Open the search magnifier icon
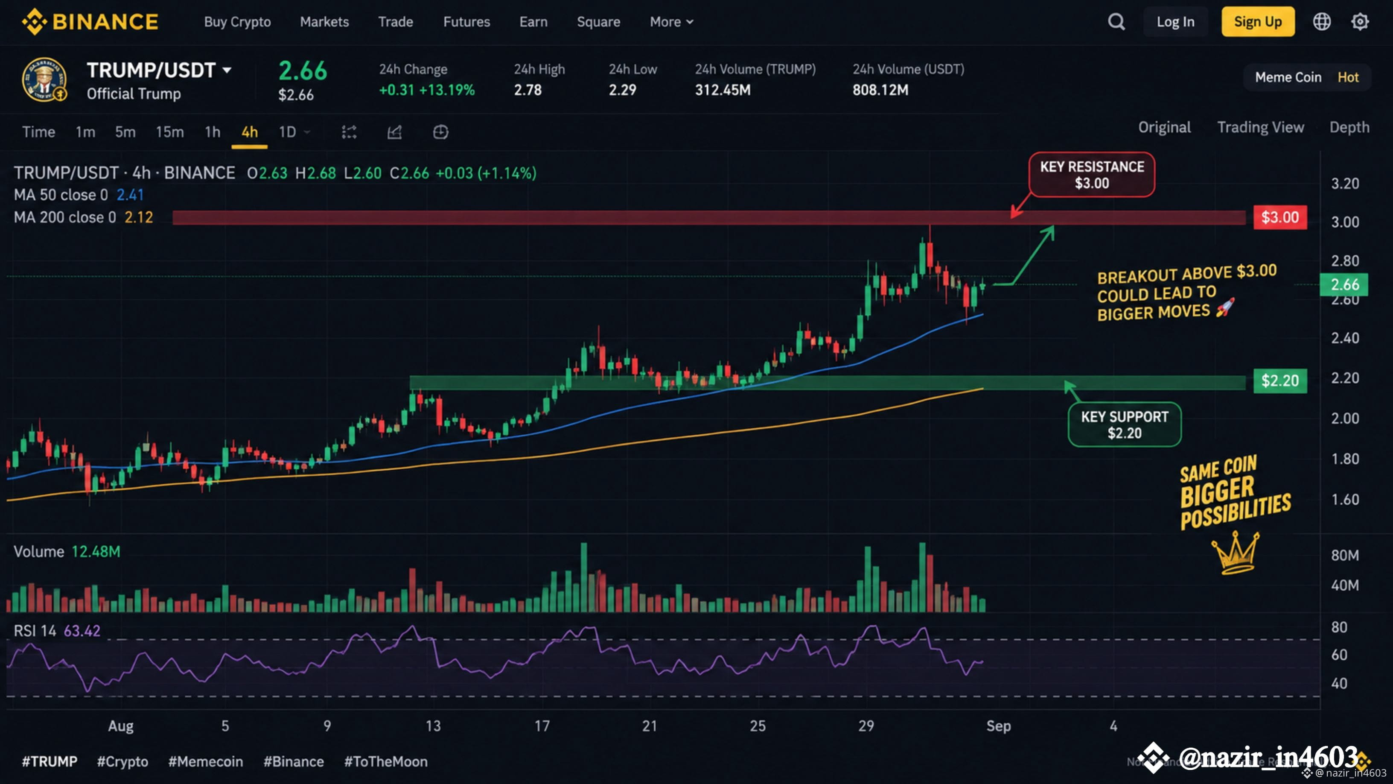Viewport: 1393px width, 784px height. pyautogui.click(x=1116, y=22)
